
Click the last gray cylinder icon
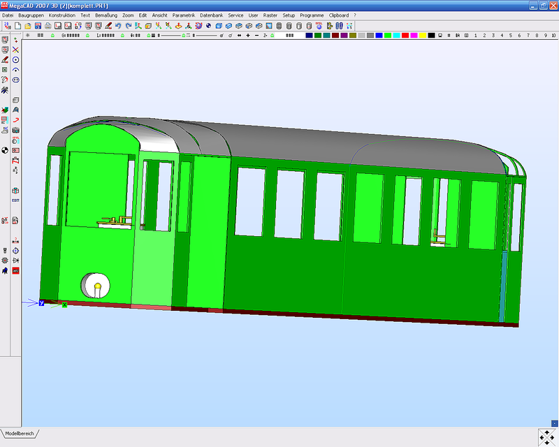click(x=309, y=26)
